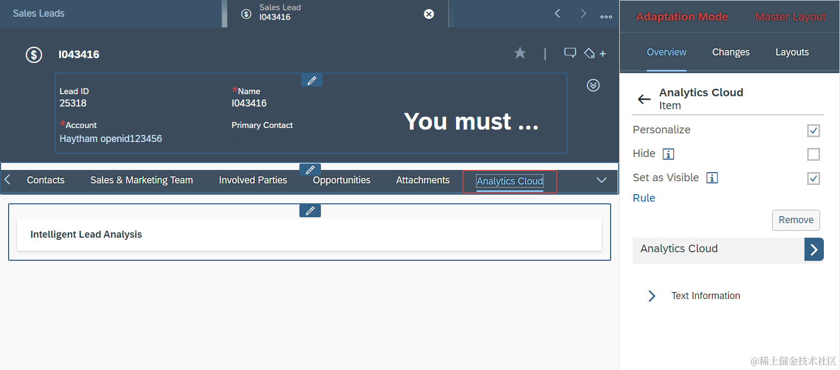The width and height of the screenshot is (840, 370).
Task: Switch to the Overview tab
Action: point(667,52)
